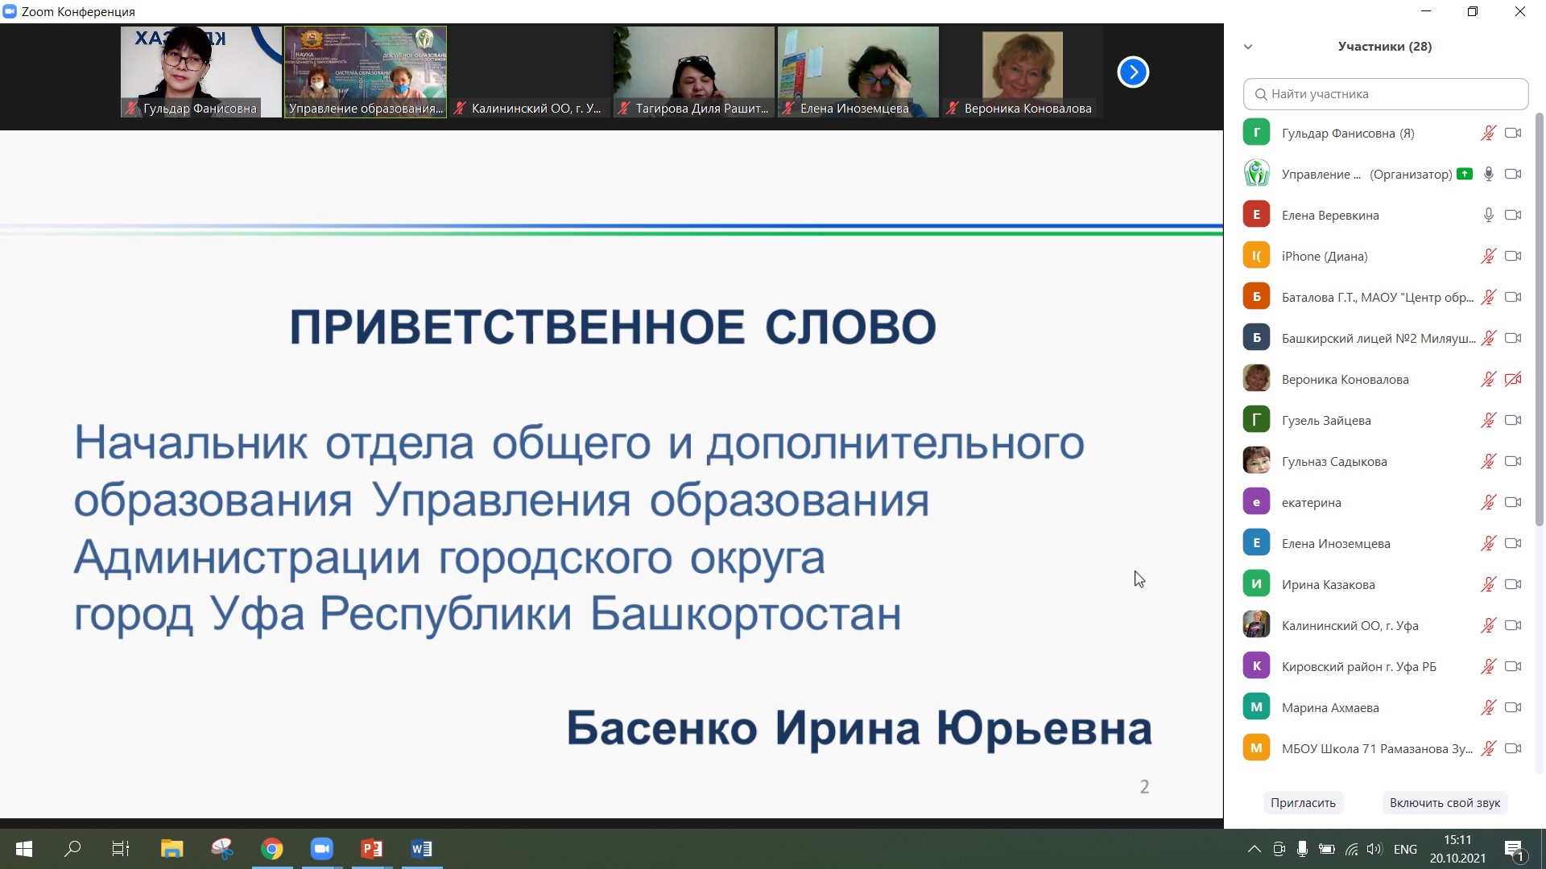Click Zoom icon in the taskbar

[321, 849]
